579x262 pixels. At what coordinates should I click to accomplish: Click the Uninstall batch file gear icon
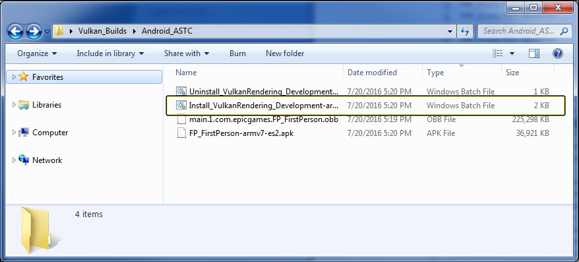point(181,91)
